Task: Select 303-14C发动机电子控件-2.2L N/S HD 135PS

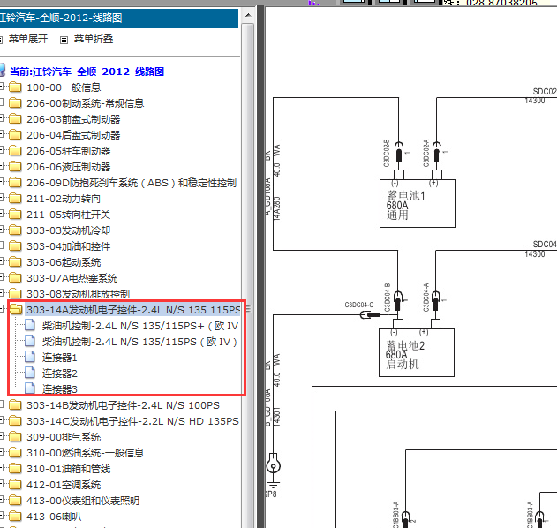Action: (133, 421)
